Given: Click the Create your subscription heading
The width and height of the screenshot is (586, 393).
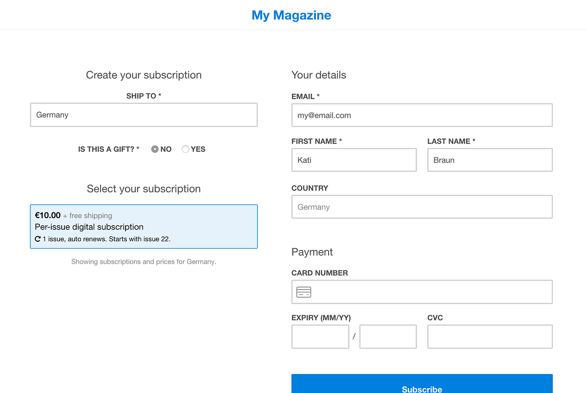Looking at the screenshot, I should (144, 75).
